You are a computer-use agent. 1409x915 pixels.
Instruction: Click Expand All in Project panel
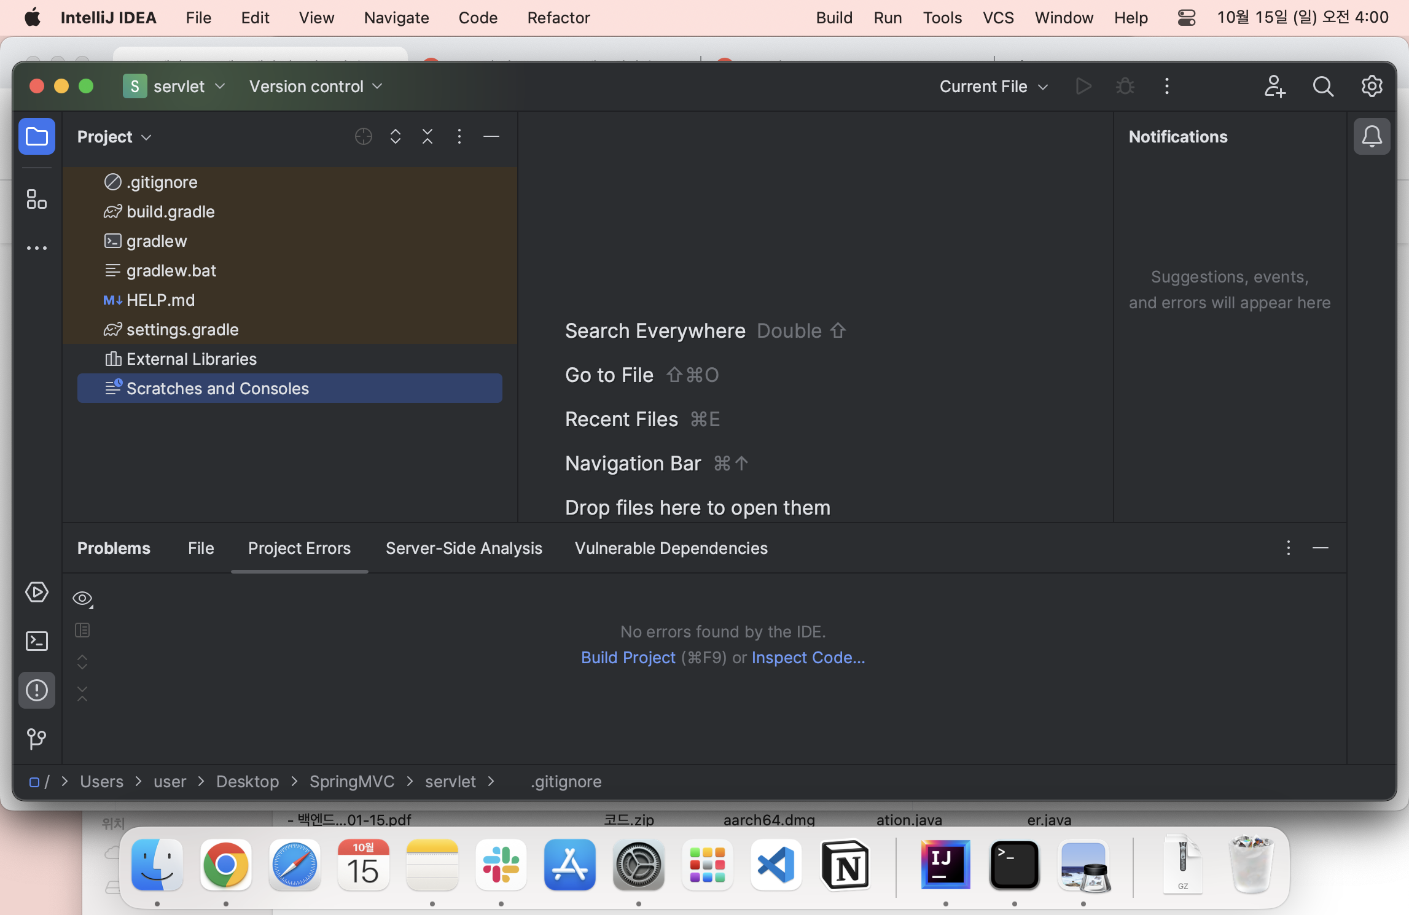[x=396, y=136]
